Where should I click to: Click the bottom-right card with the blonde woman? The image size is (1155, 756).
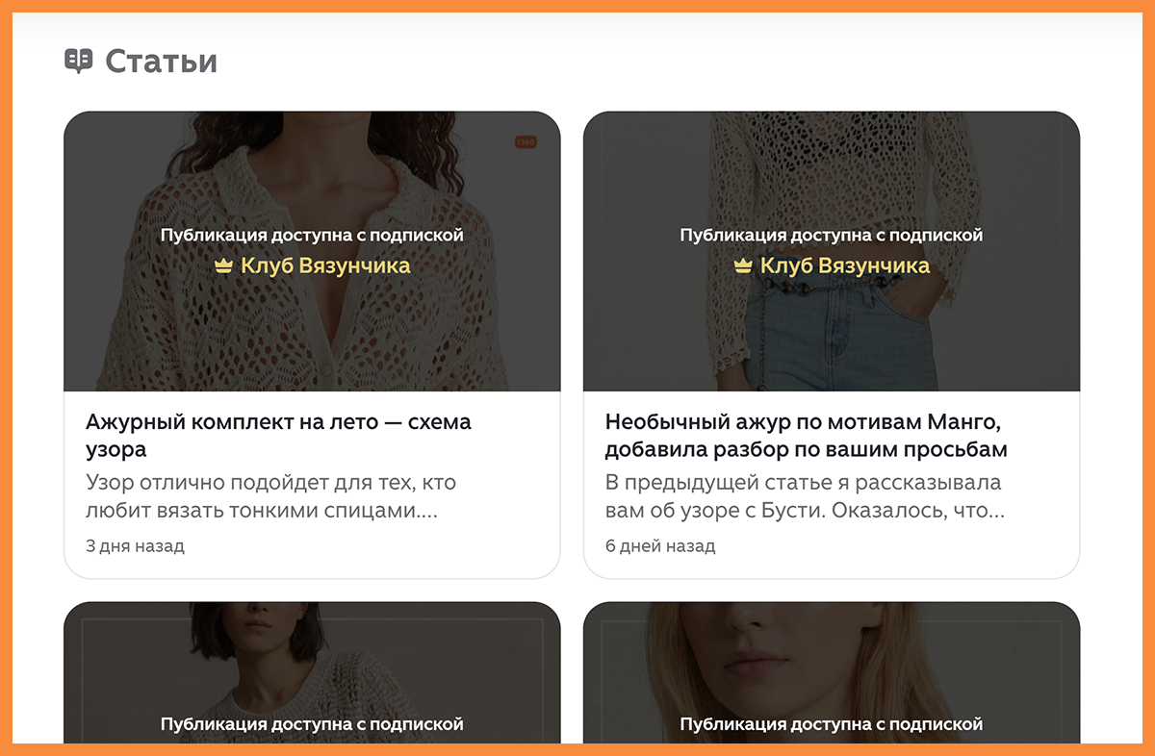[832, 672]
